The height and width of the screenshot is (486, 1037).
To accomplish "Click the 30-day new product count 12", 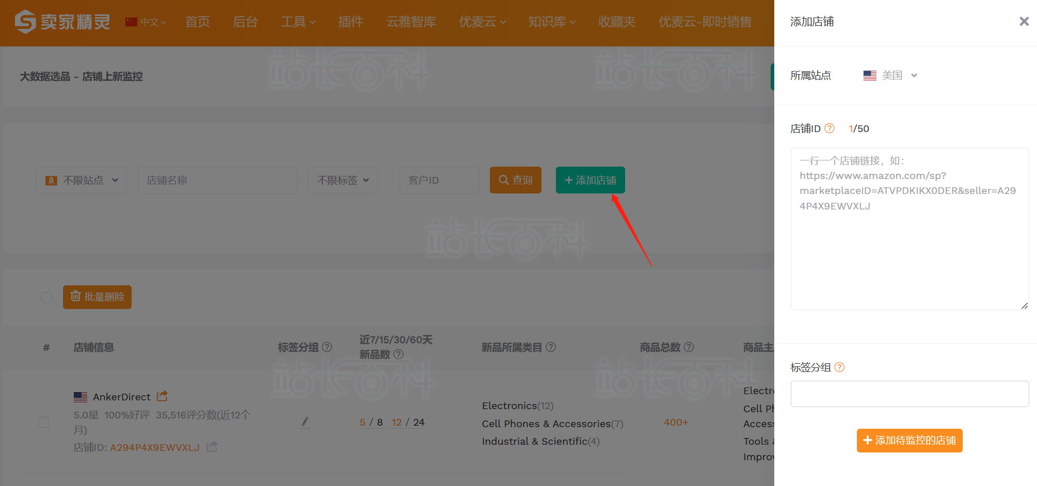I will (x=396, y=422).
